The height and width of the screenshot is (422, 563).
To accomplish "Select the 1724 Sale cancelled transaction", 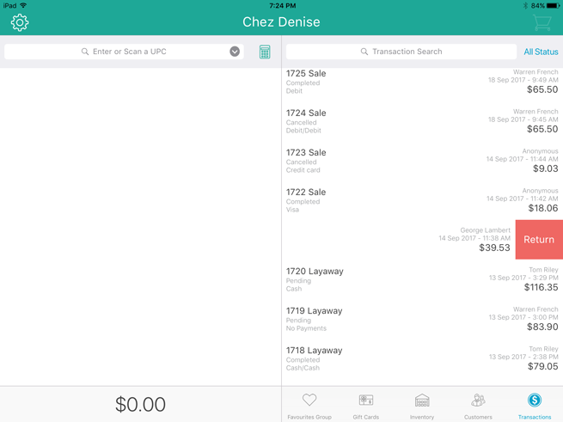I will 422,121.
